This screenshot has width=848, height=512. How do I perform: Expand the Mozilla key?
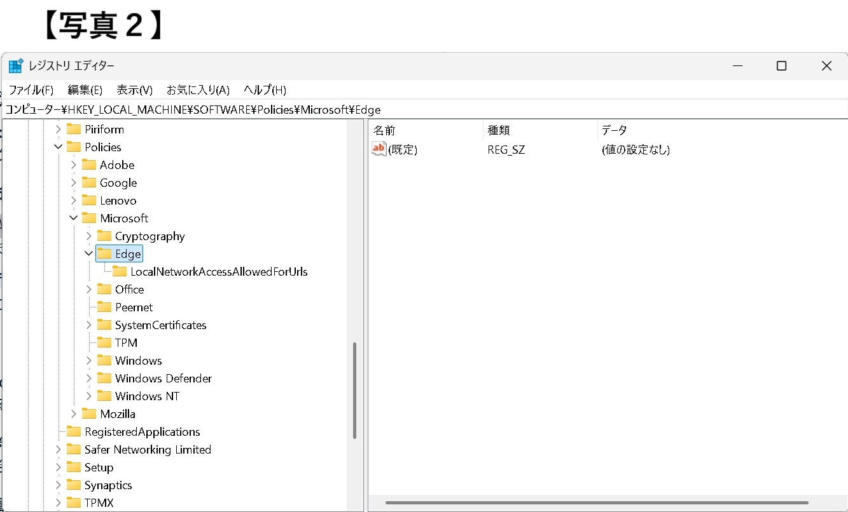[74, 414]
